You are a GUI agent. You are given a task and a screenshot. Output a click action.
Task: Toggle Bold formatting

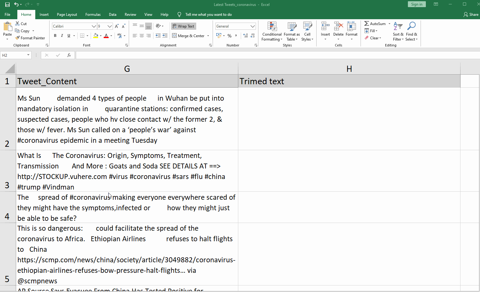(x=55, y=36)
